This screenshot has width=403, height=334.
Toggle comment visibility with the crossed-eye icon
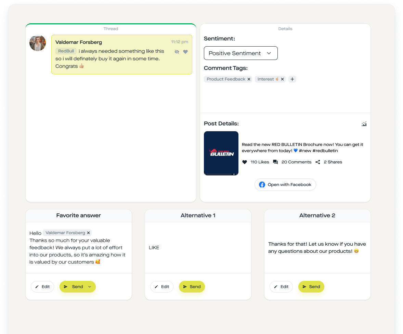coord(177,51)
